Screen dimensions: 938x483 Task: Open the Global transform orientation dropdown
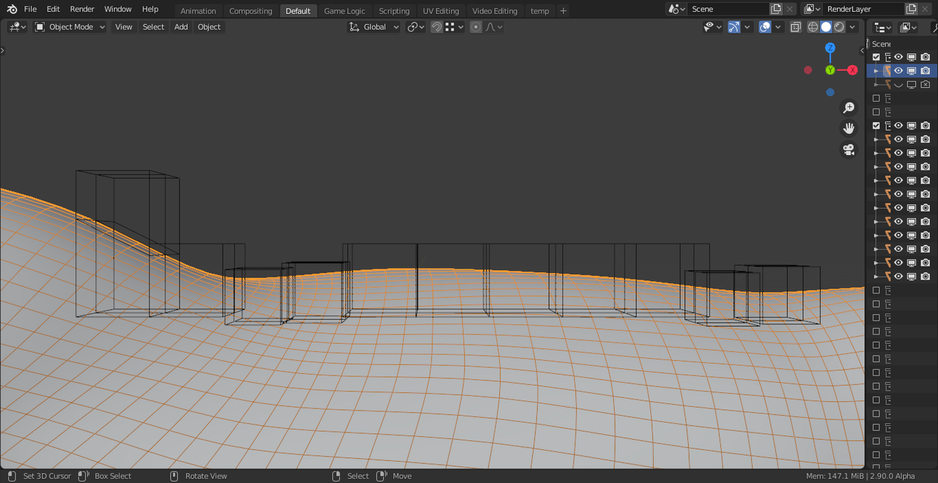(x=374, y=27)
